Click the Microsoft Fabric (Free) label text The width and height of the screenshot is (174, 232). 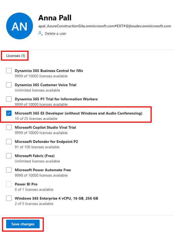35,156
